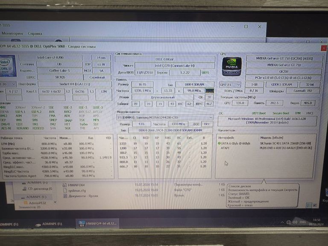The height and width of the screenshot is (246, 328).
Task: Open the GPU #1 selector dropdown
Action: click(x=230, y=85)
